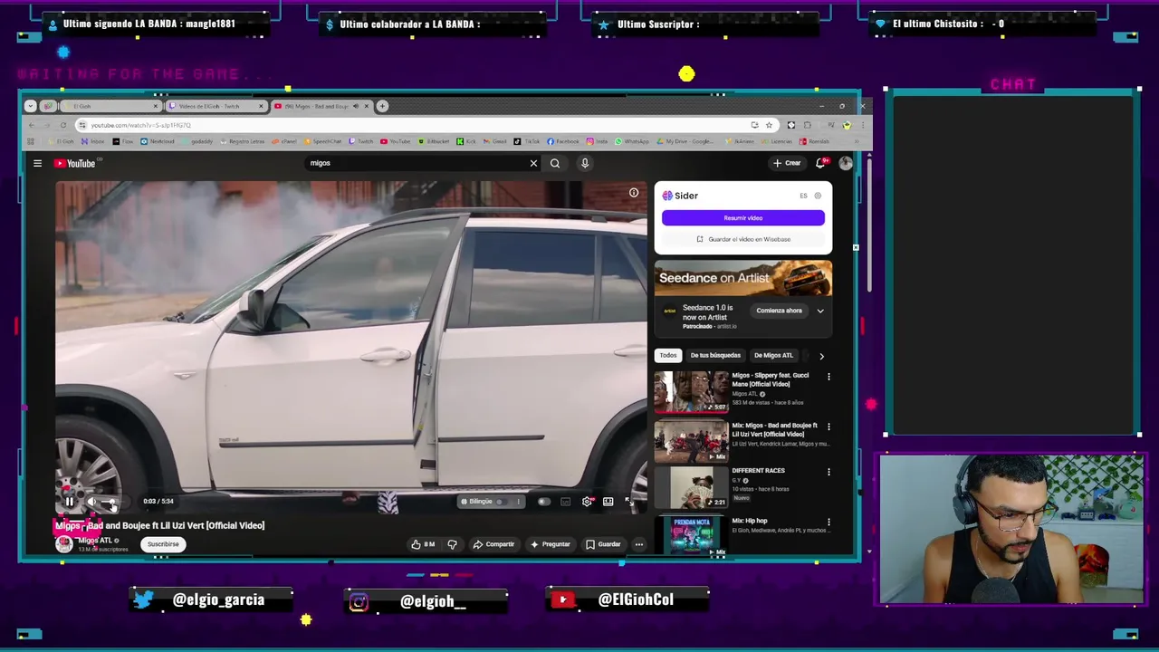Viewport: 1159px width, 652px height.
Task: Open the Facebook bookmark
Action: (x=563, y=141)
